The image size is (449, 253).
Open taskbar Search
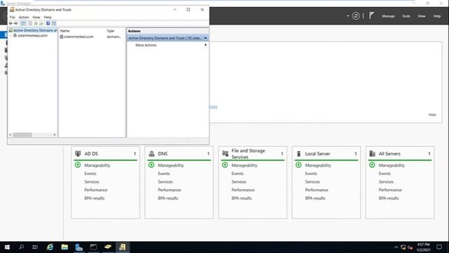21,247
